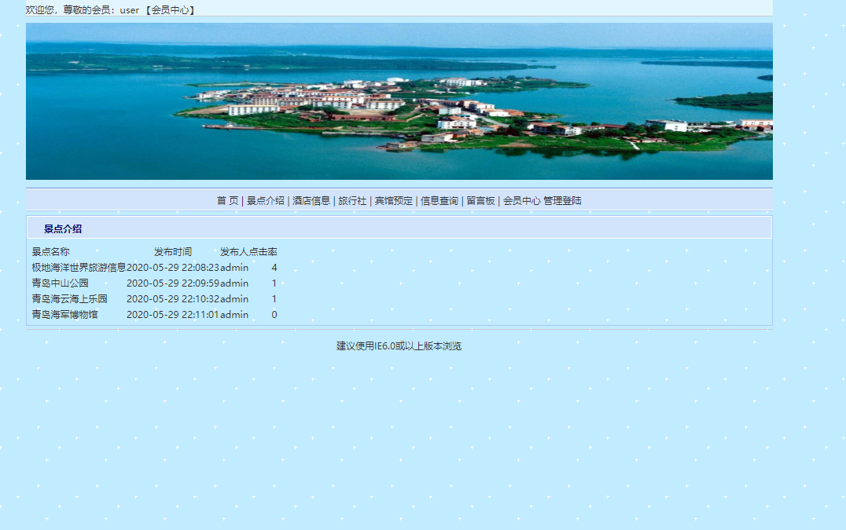846x530 pixels.
Task: Open the 景点介绍 navigation link
Action: pos(265,200)
